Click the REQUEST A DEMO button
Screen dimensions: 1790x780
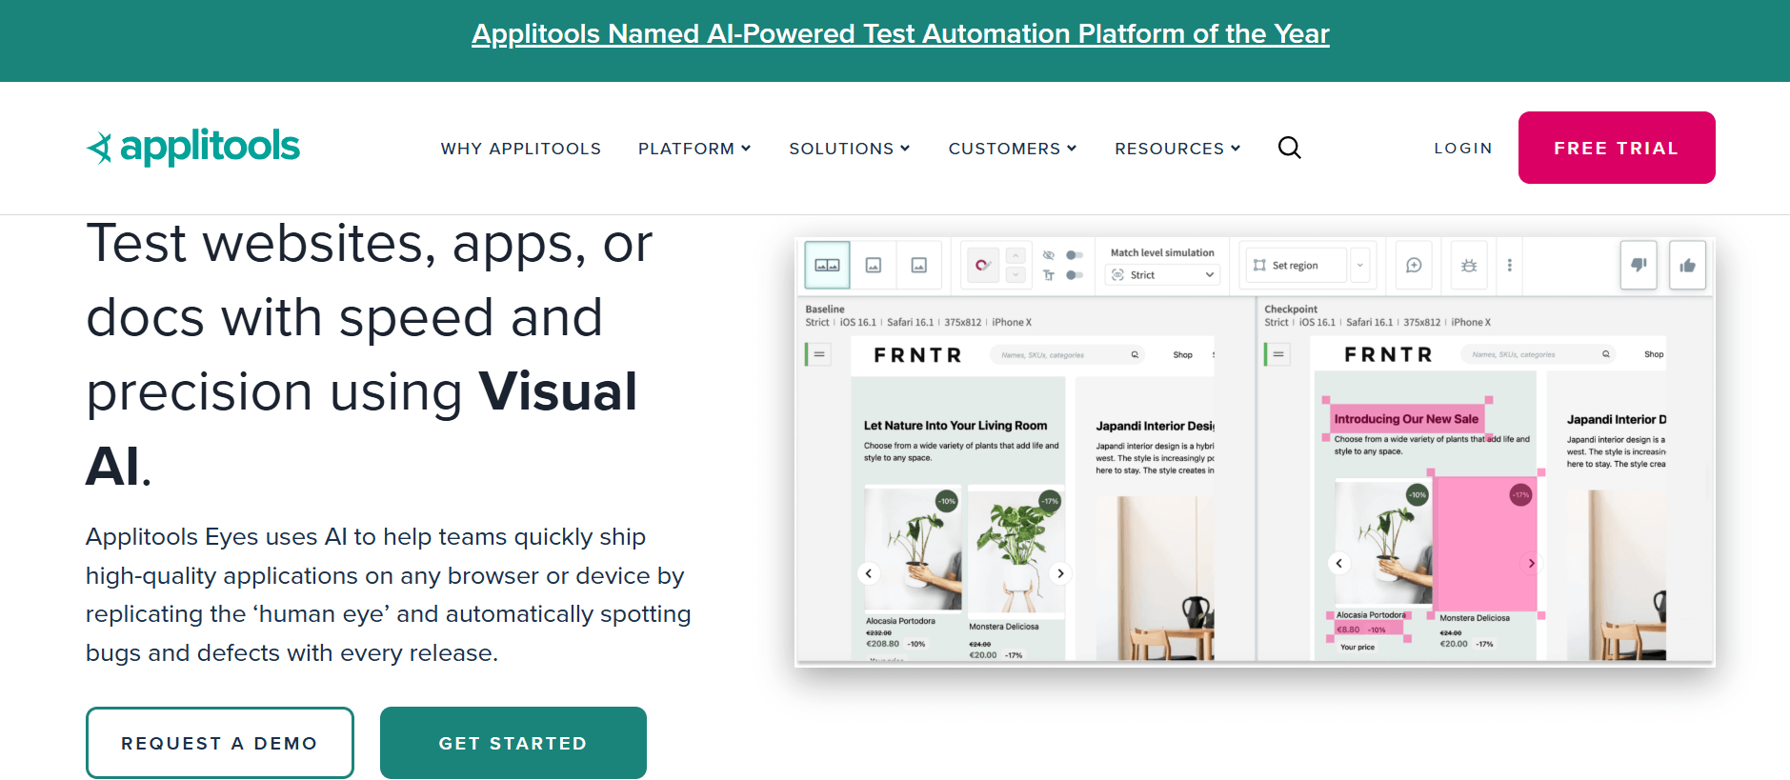click(220, 743)
